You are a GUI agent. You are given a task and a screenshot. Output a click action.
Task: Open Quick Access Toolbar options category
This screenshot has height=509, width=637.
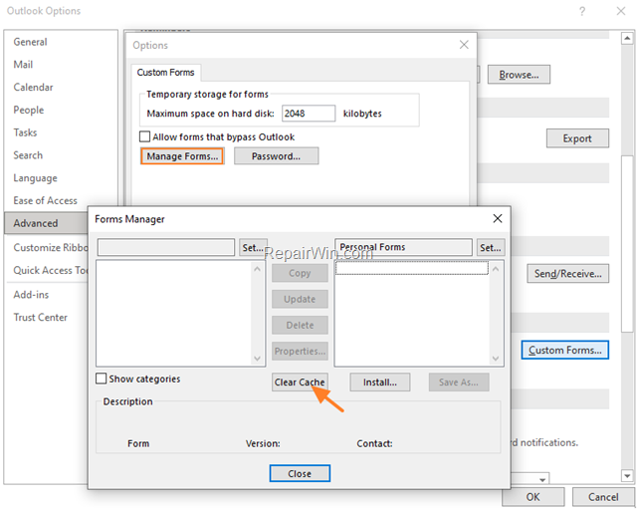tap(50, 270)
